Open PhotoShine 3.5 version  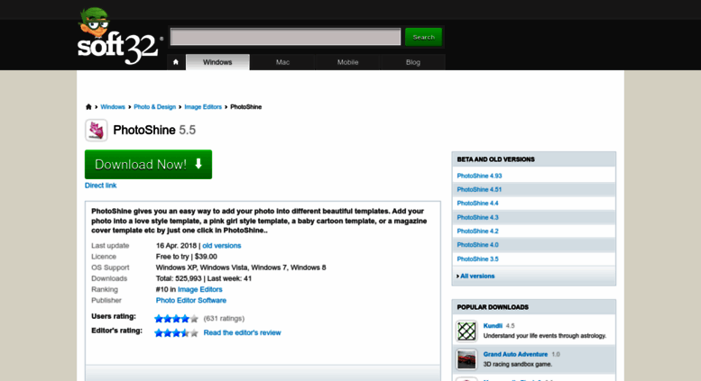[x=477, y=259]
